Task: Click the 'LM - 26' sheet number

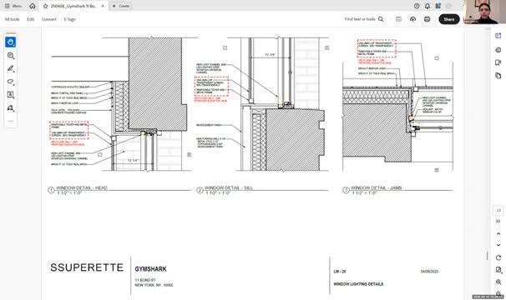Action: click(340, 272)
